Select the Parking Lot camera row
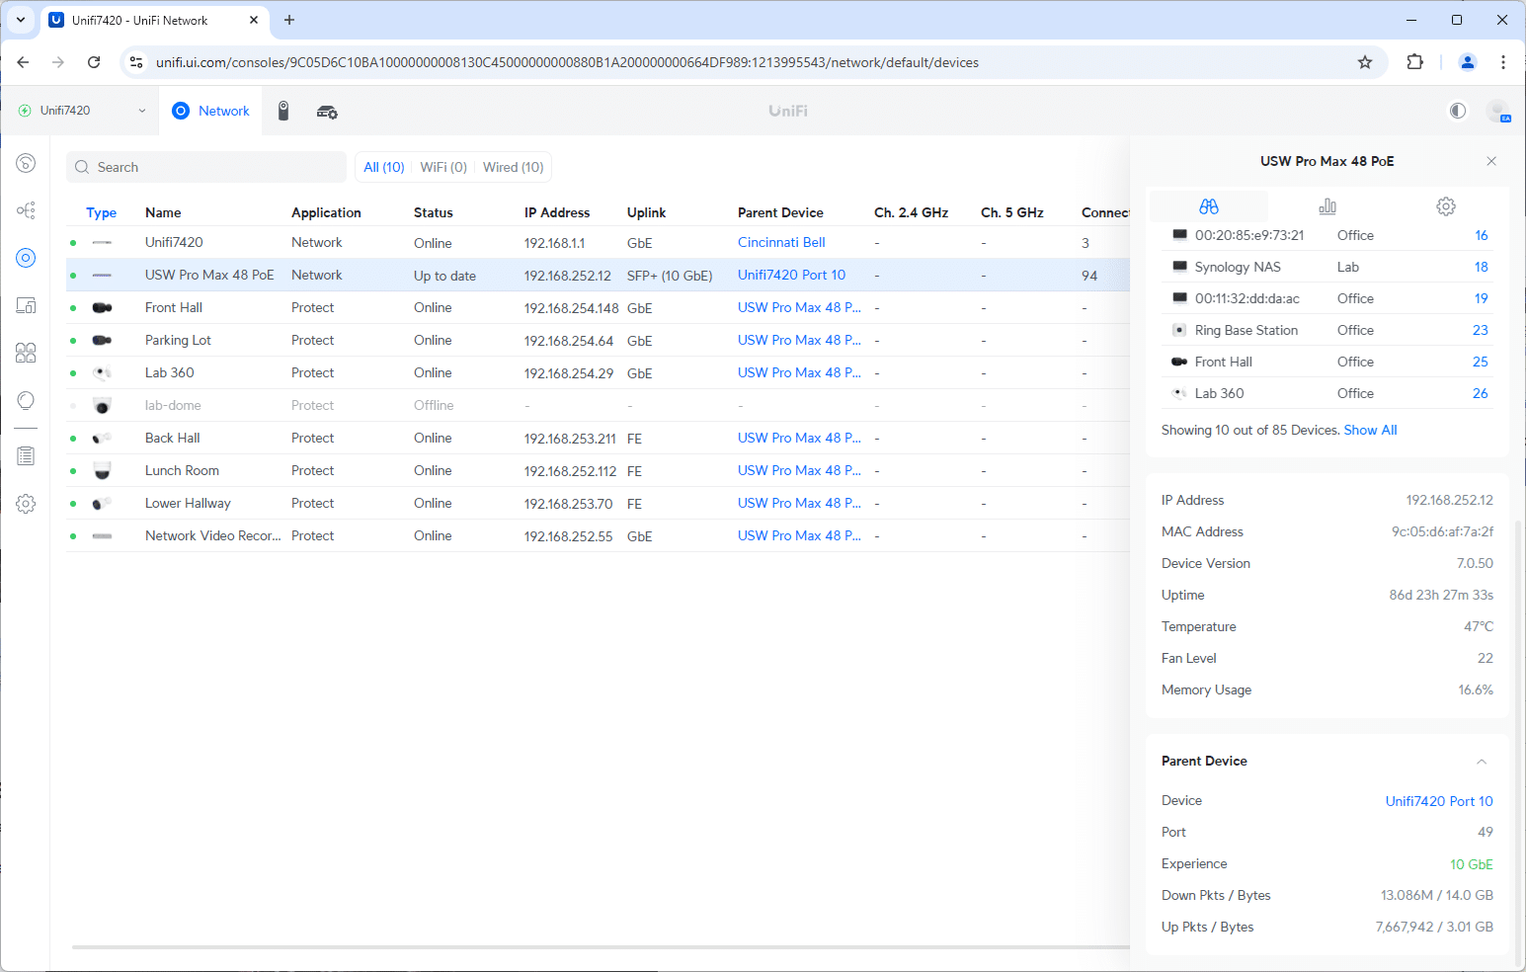Screen dimensions: 1526x972 coord(598,340)
